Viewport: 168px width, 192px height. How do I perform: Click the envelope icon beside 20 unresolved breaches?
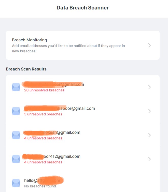coord(16,87)
